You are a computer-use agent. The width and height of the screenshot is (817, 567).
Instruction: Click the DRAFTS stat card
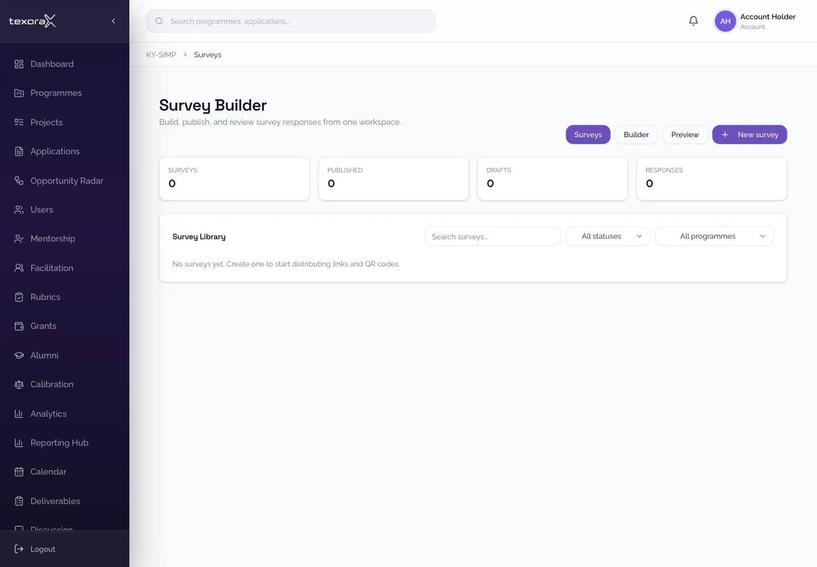click(553, 179)
